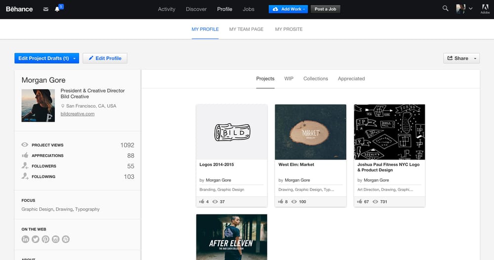Go to Activity in top navigation
The image size is (494, 260).
coord(166,9)
